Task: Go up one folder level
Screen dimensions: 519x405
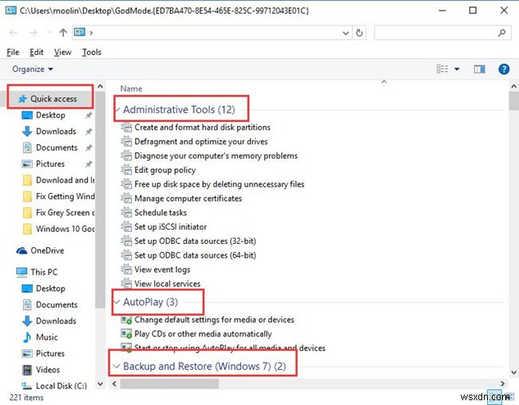Action: pos(63,33)
